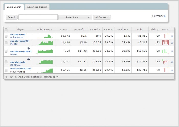This screenshot has width=179, height=127.
Task: Click the PokerStars network link under masteronie
Action: (17, 37)
